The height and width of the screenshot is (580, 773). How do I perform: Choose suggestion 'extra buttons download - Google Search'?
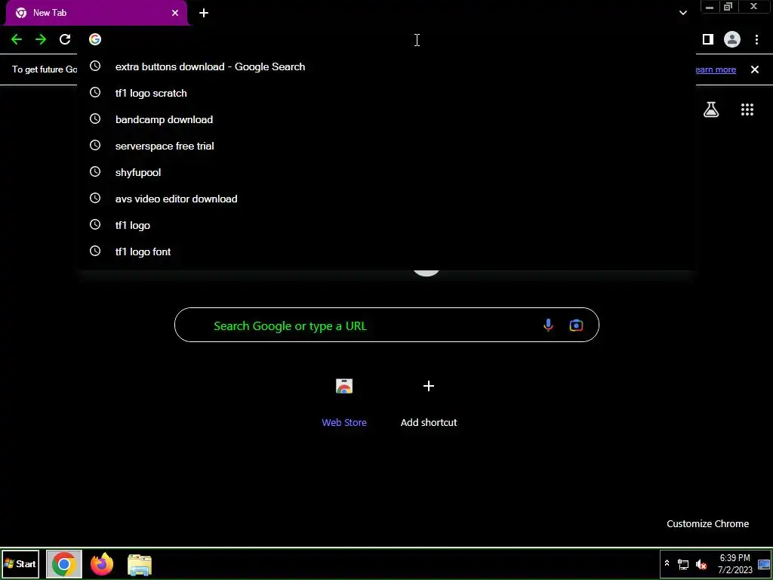tap(386, 66)
